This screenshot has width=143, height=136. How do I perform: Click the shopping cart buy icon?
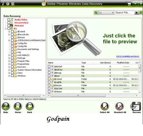(129, 4)
